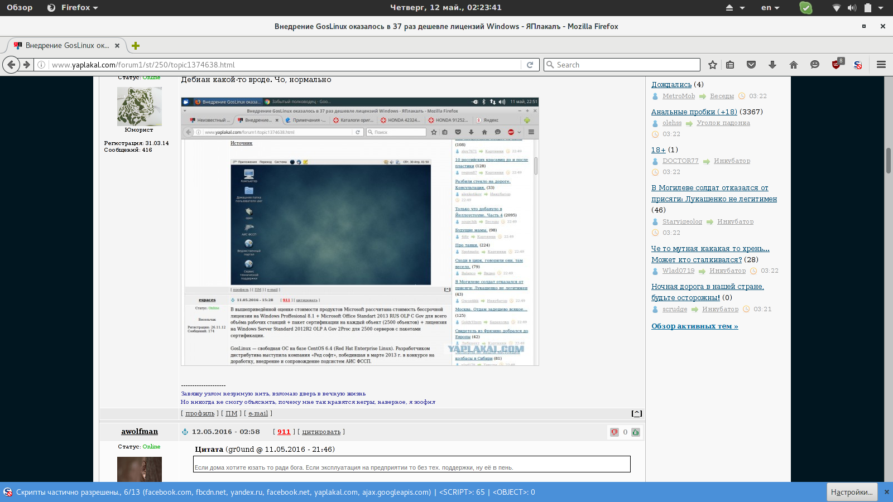
Task: Open MetroMob user profile link
Action: [x=679, y=96]
